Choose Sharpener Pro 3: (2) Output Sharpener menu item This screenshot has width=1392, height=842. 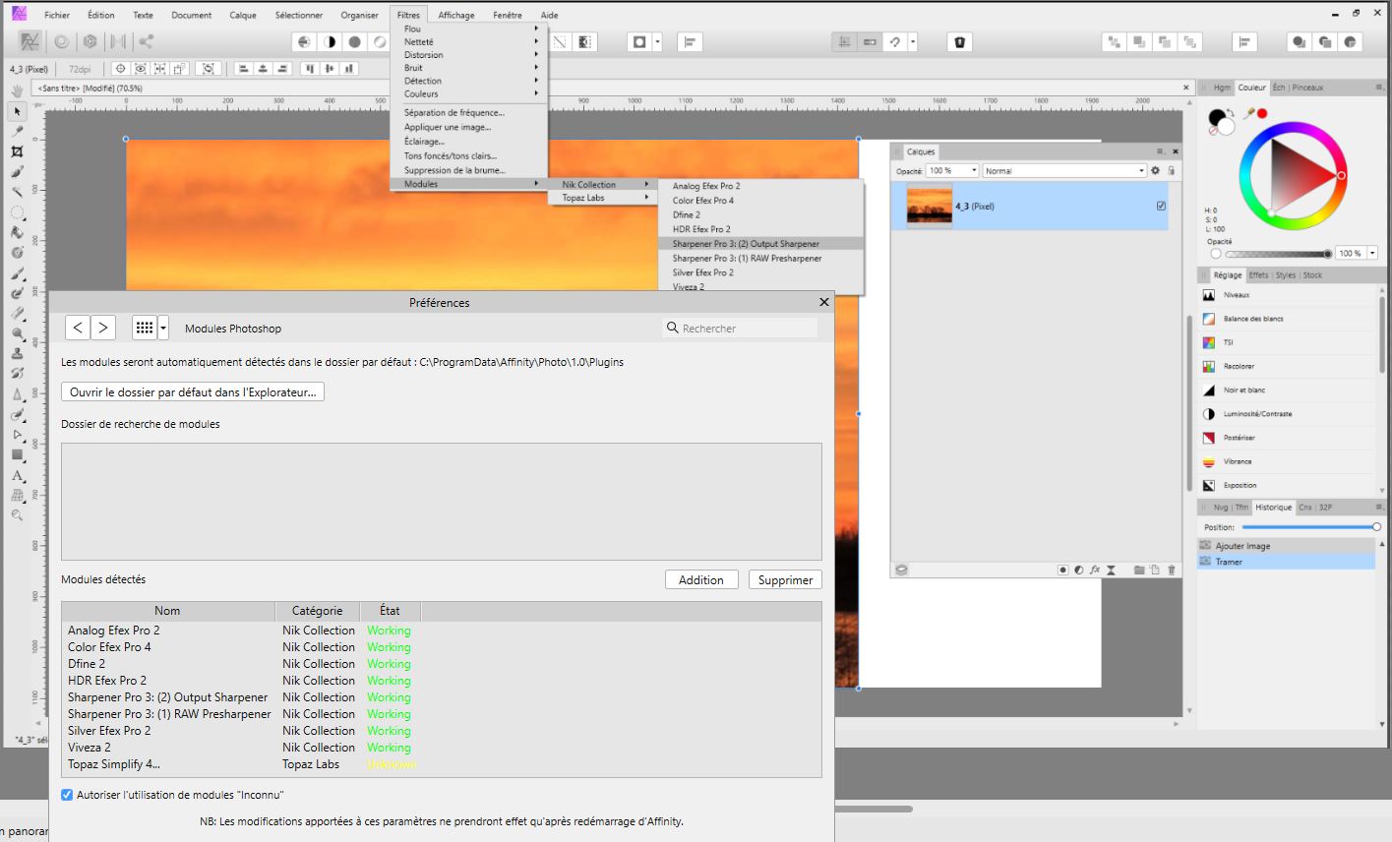pos(760,244)
